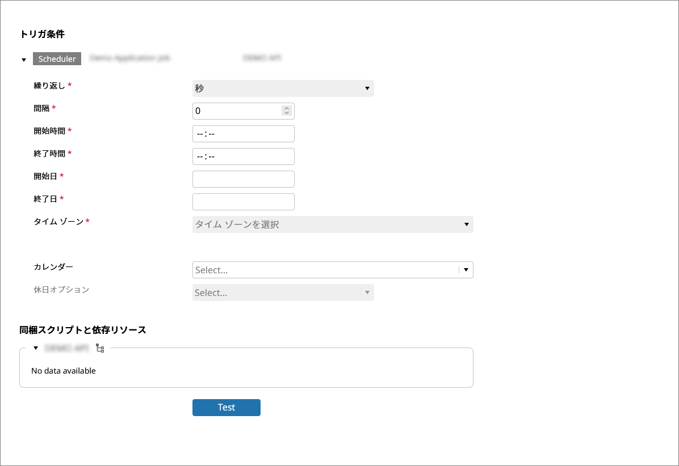This screenshot has width=679, height=466.
Task: Click the カレンダー dropdown arrow
Action: point(466,270)
